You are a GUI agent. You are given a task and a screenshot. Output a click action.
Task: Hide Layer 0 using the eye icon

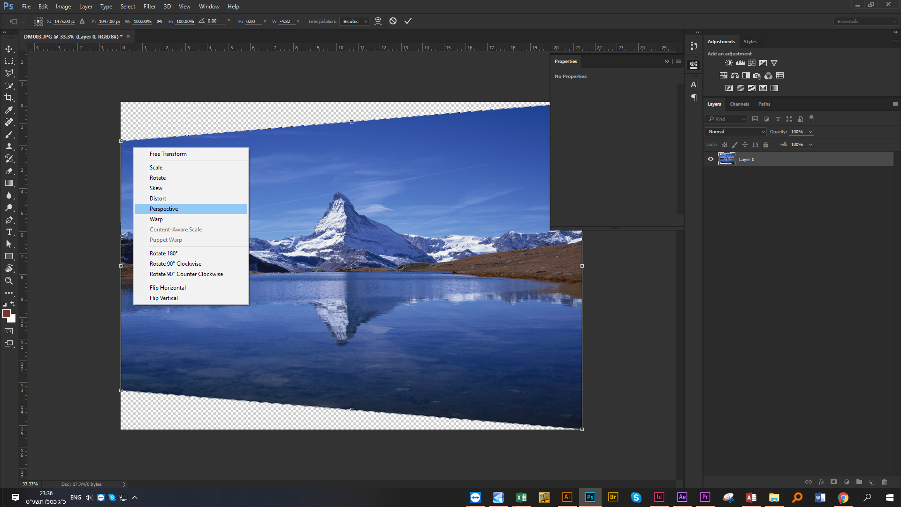[x=710, y=159]
